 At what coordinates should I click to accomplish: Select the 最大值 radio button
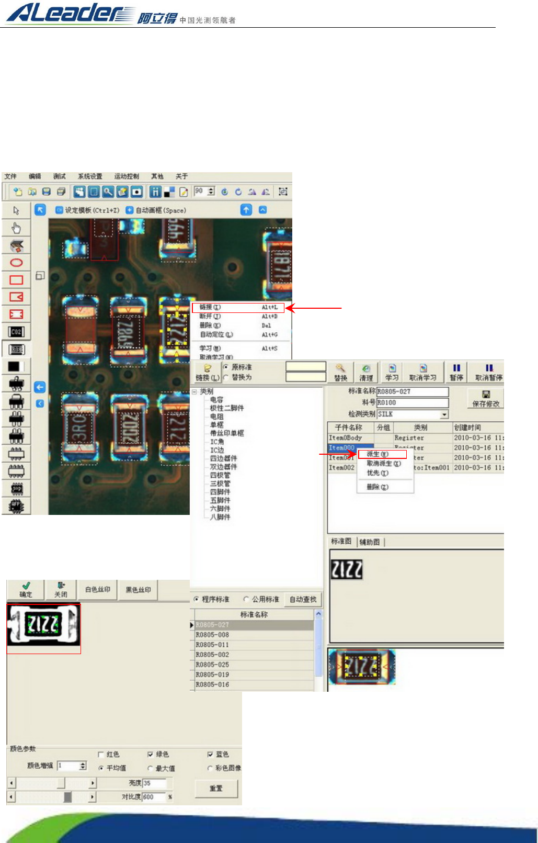150,768
